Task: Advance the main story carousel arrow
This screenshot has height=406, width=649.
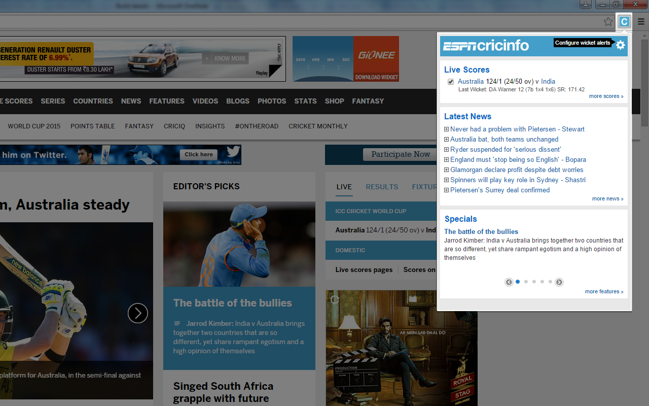Action: pos(138,313)
